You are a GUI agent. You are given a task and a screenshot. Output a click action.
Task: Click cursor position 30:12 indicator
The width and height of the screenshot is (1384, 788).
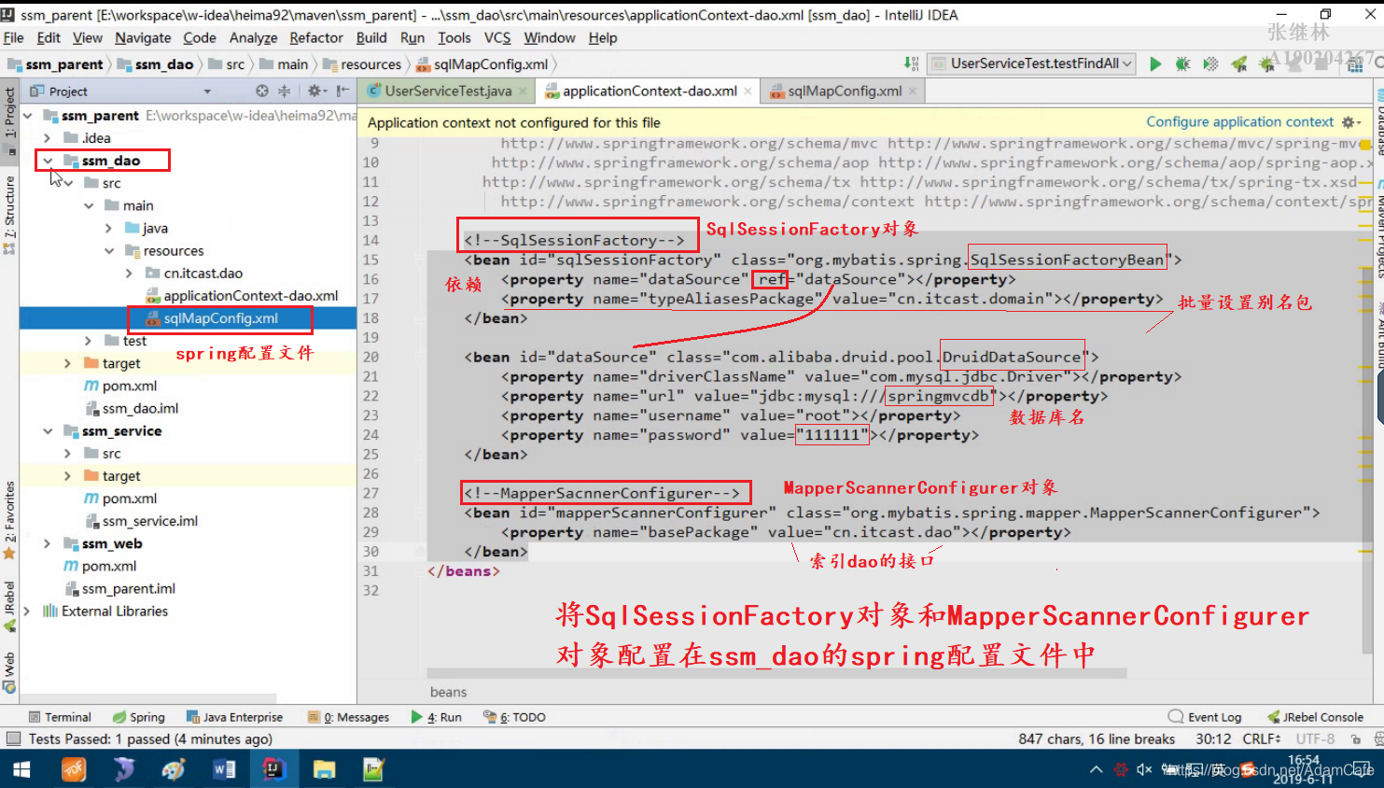click(x=1213, y=739)
